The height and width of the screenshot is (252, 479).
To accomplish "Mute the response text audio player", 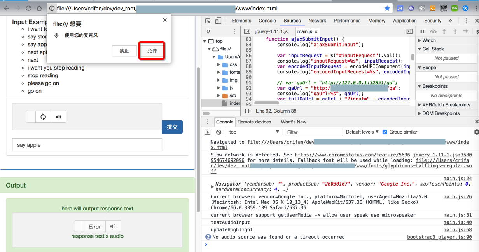I will (113, 226).
